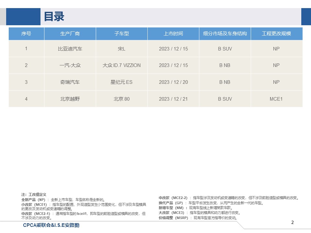Click the 中改款 (MCE2-2) definition
Screen dimensions: 311x233
(x=229, y=198)
